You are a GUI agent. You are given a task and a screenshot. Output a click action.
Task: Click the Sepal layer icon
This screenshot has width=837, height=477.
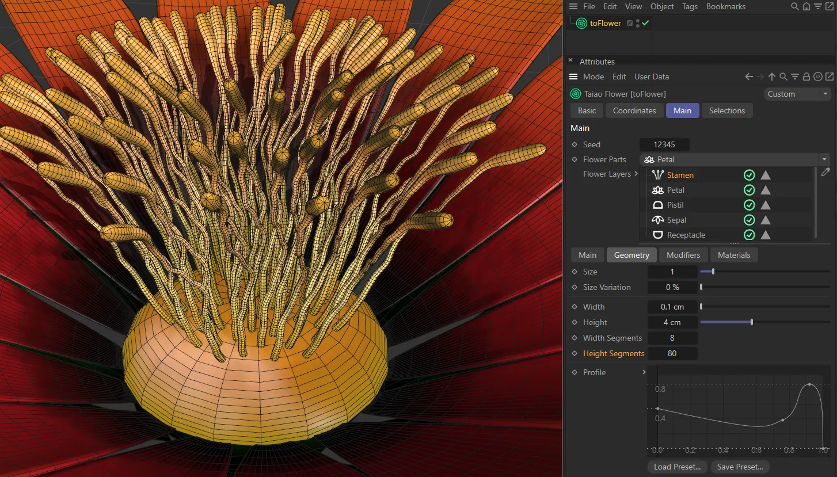(x=658, y=220)
